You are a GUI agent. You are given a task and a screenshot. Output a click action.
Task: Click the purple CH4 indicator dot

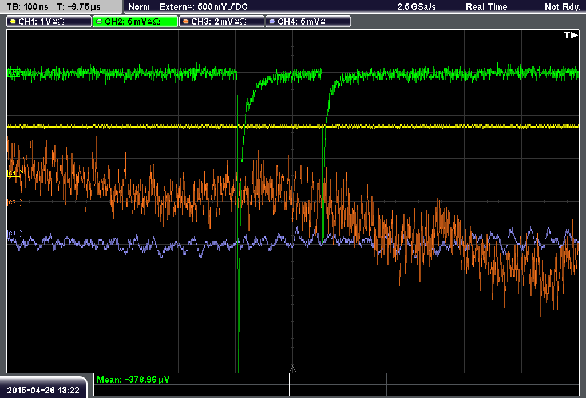tap(272, 22)
